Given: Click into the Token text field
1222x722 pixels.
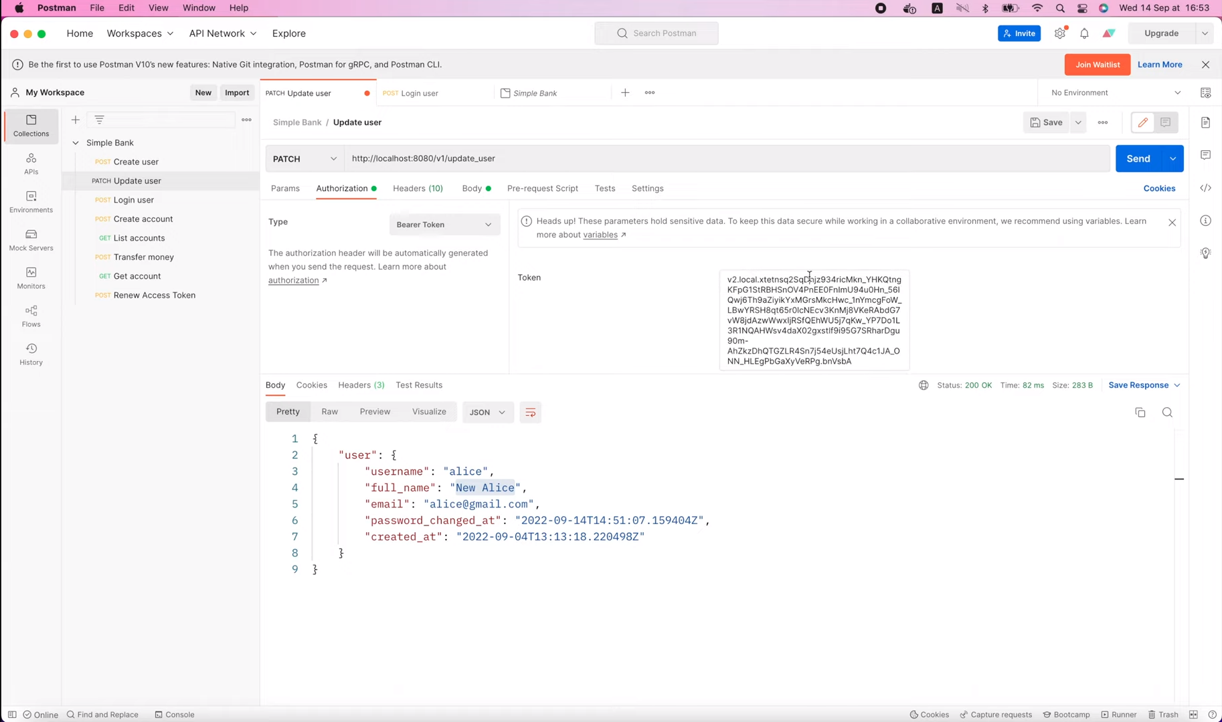Looking at the screenshot, I should 814,320.
